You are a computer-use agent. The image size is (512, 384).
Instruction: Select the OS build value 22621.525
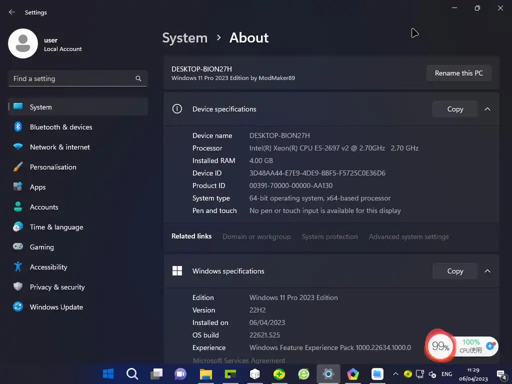coord(264,335)
